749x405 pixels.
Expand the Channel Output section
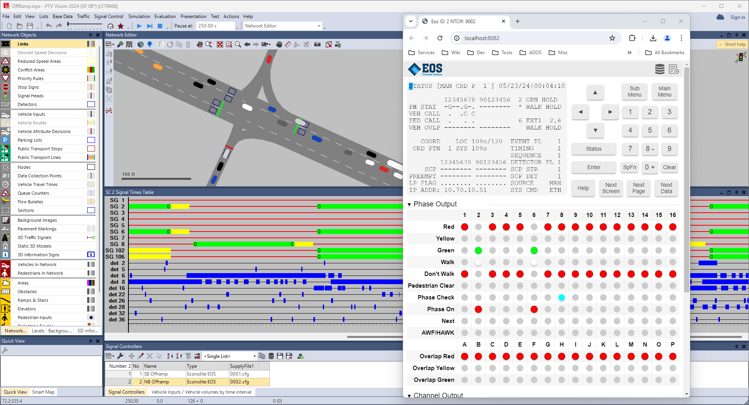pos(409,396)
